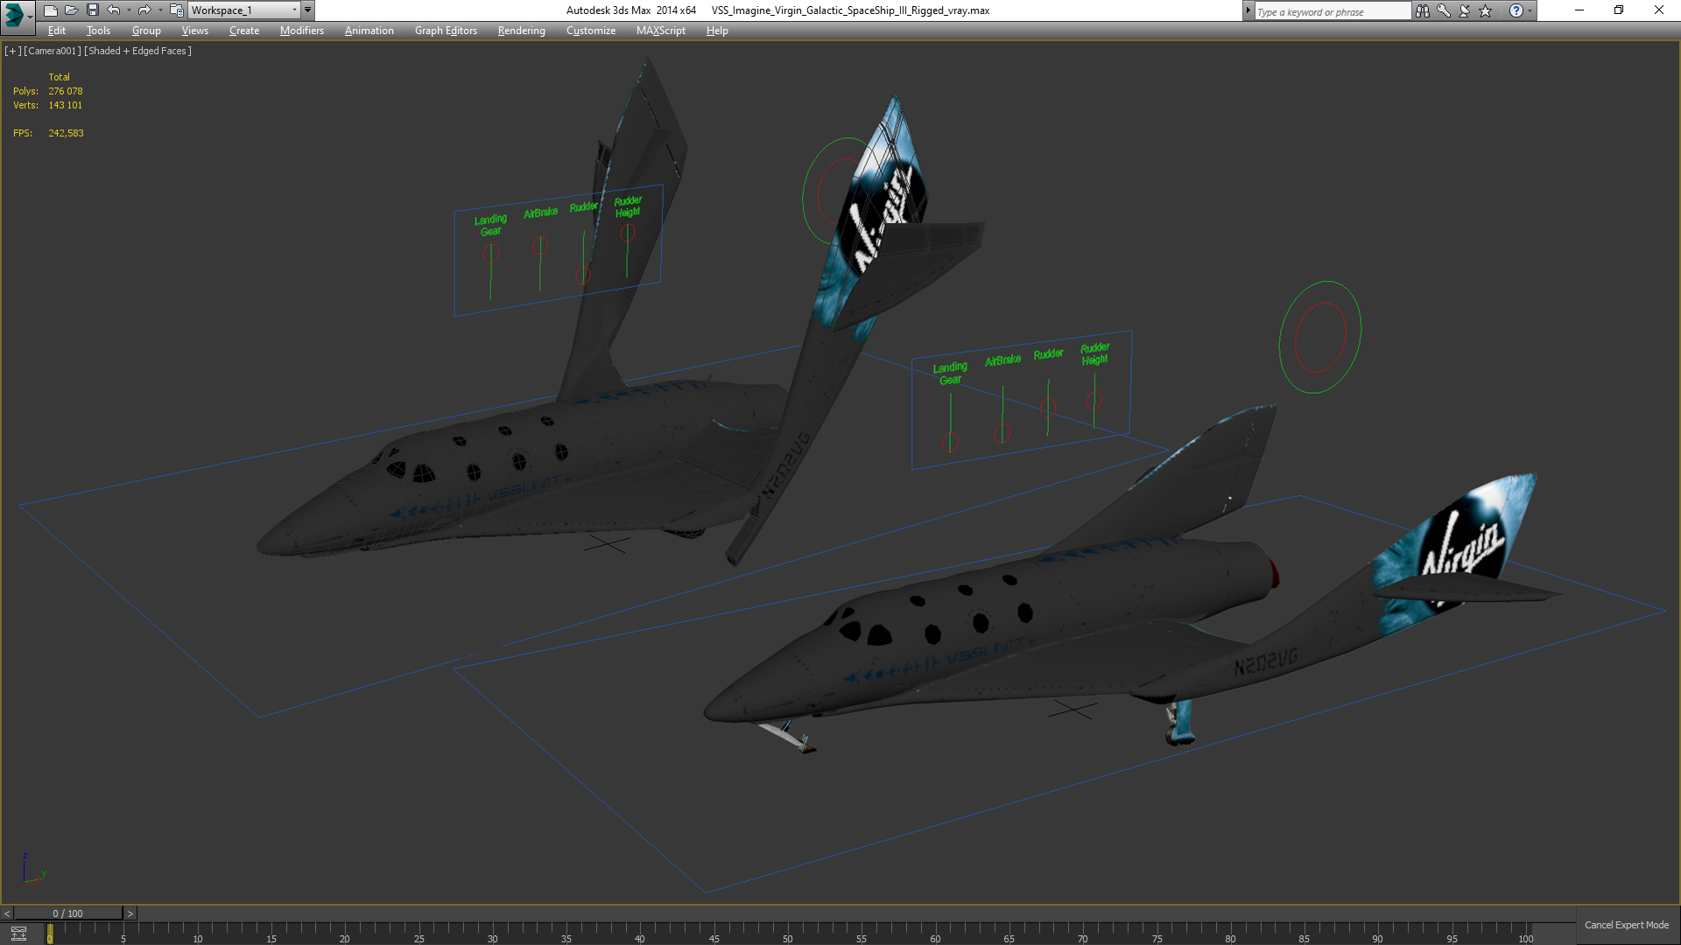1681x945 pixels.
Task: Click the Rudder slider on left control panel
Action: coord(583,276)
